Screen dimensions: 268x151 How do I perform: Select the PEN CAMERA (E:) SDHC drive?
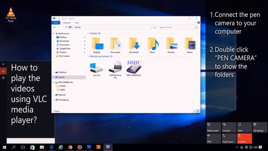coord(134,68)
